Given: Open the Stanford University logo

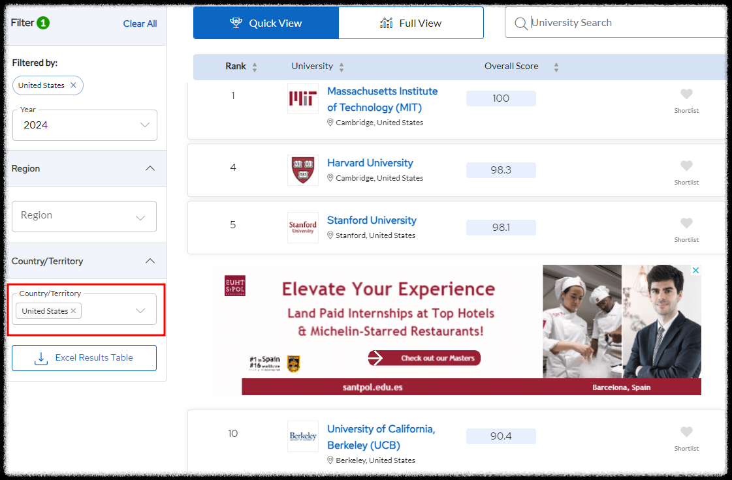Looking at the screenshot, I should tap(302, 228).
